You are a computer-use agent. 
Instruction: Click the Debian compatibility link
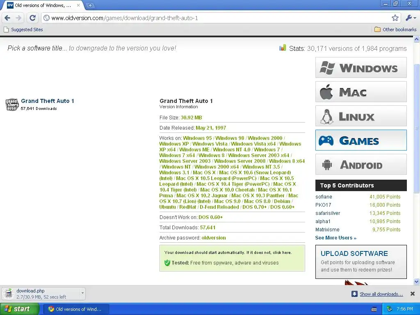tap(282, 201)
